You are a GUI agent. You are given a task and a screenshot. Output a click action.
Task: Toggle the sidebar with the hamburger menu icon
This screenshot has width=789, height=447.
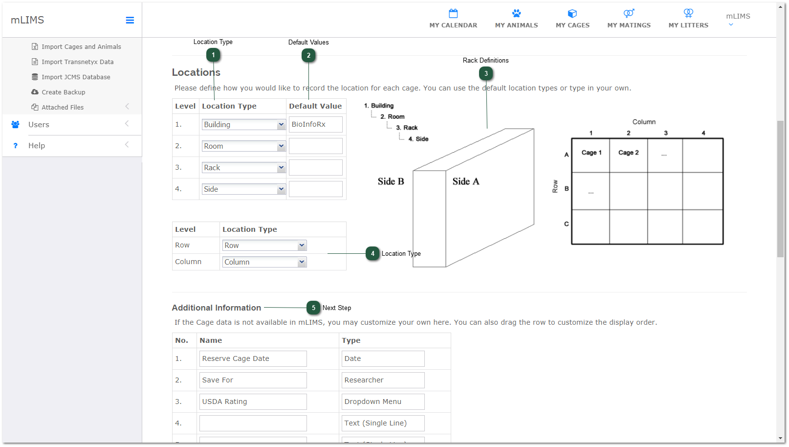tap(130, 20)
